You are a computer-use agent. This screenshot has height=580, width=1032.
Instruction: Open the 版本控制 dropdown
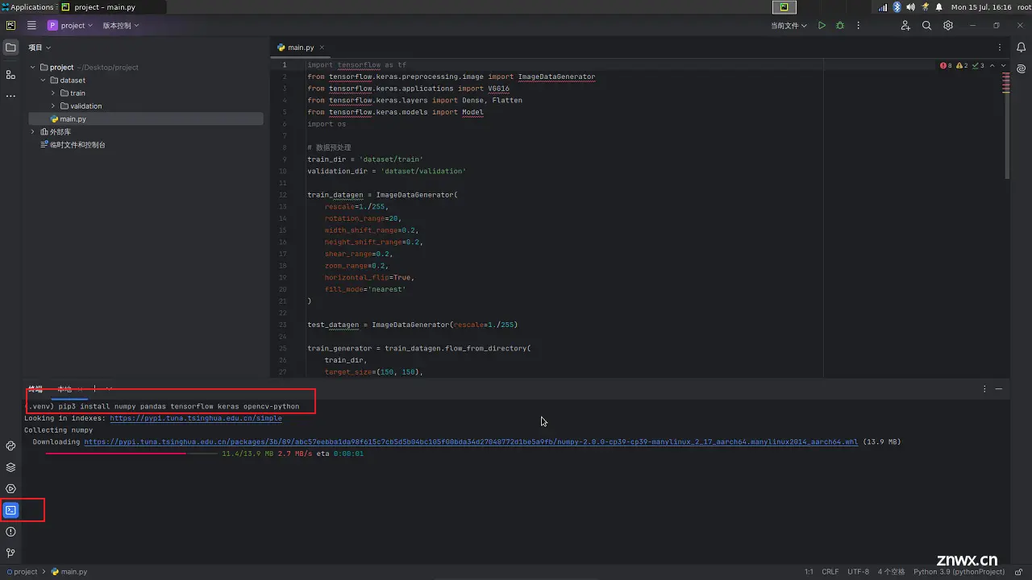point(121,26)
